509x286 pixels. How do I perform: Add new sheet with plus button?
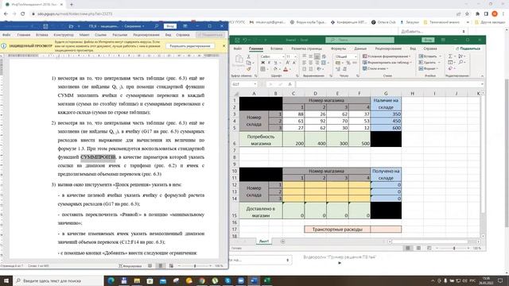coord(283,242)
